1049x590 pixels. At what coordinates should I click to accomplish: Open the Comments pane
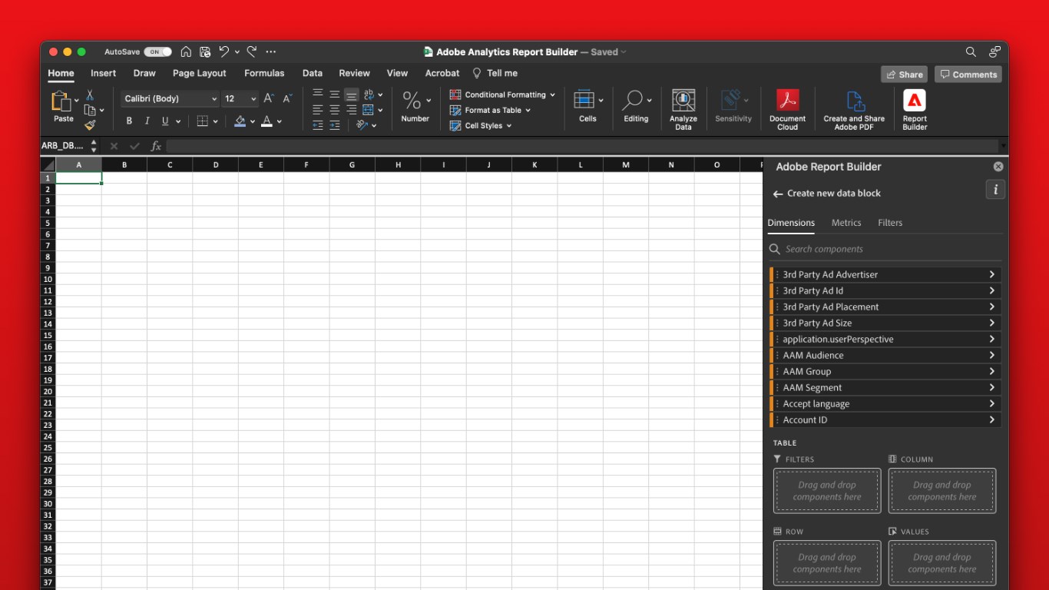968,75
